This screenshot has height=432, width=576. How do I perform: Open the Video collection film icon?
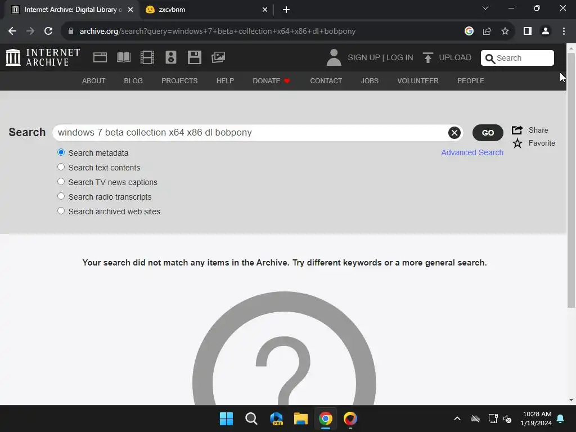click(147, 57)
